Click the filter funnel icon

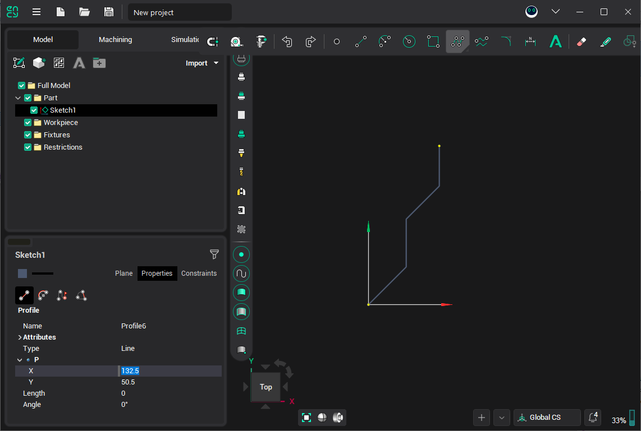tap(214, 254)
